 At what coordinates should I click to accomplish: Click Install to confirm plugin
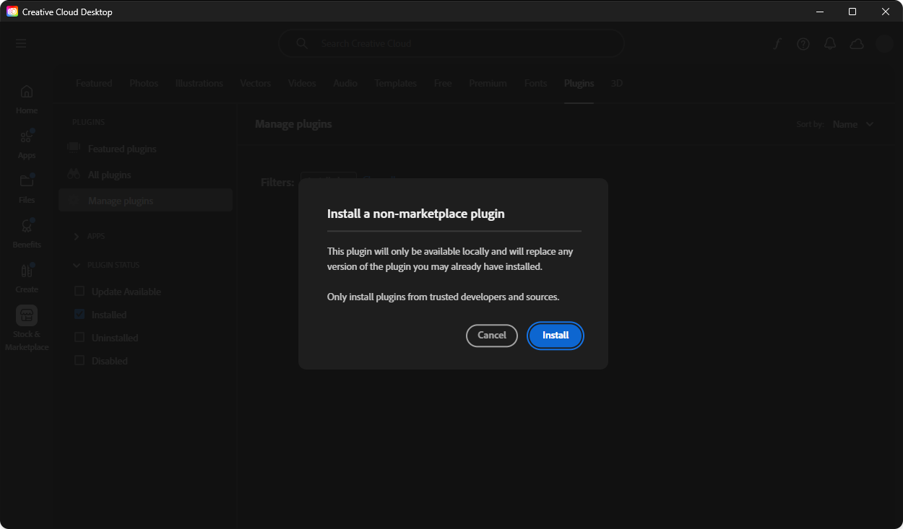[x=556, y=336]
